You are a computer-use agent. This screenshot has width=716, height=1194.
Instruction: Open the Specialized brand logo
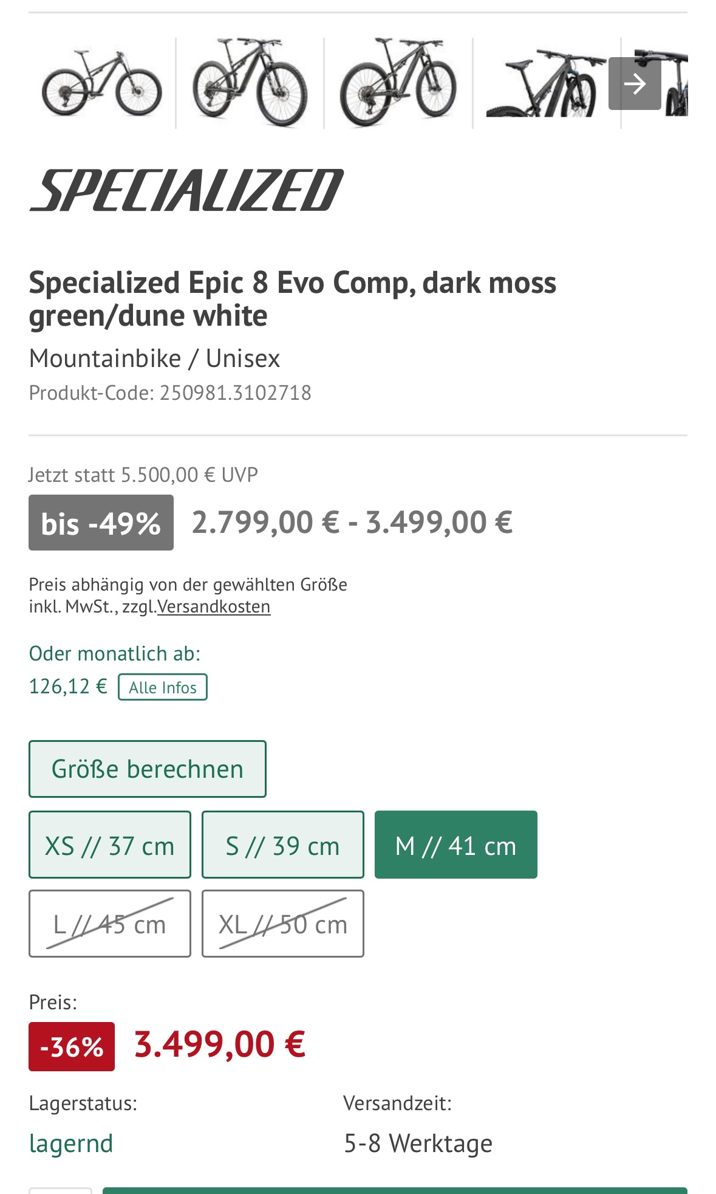186,190
